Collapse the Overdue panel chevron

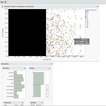tap(50, 68)
